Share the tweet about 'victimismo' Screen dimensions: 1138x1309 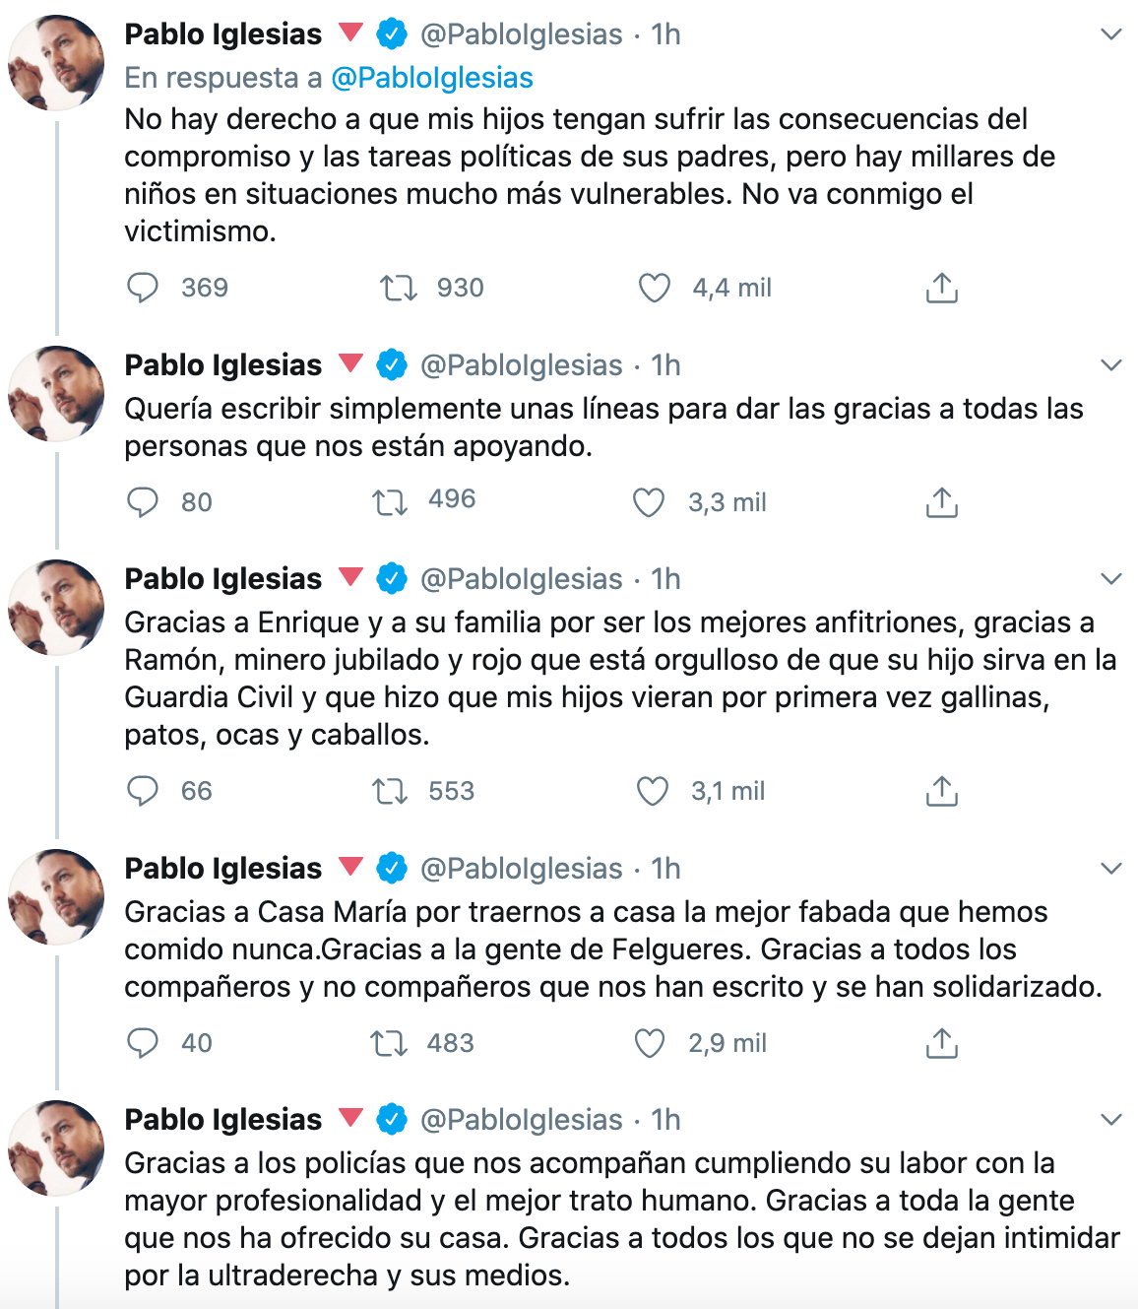(941, 288)
